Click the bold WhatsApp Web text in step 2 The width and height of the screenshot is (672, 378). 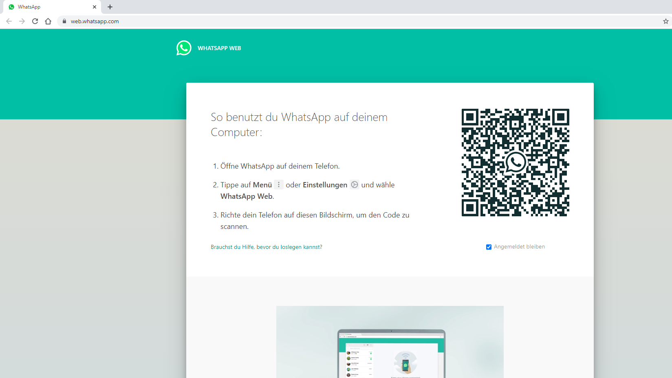(x=247, y=196)
